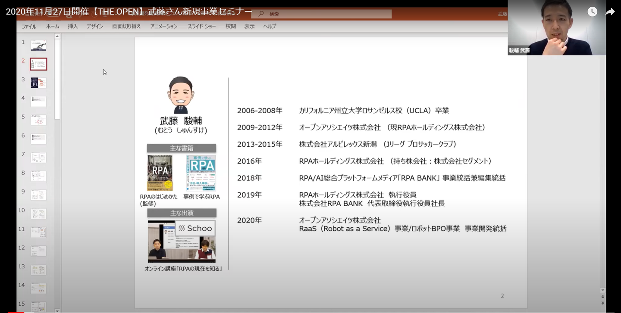621x313 pixels.
Task: Select slide 3 thumbnail
Action: [x=38, y=83]
